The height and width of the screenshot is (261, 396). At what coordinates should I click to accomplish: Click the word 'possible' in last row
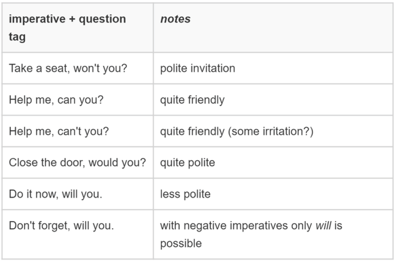[x=181, y=244]
